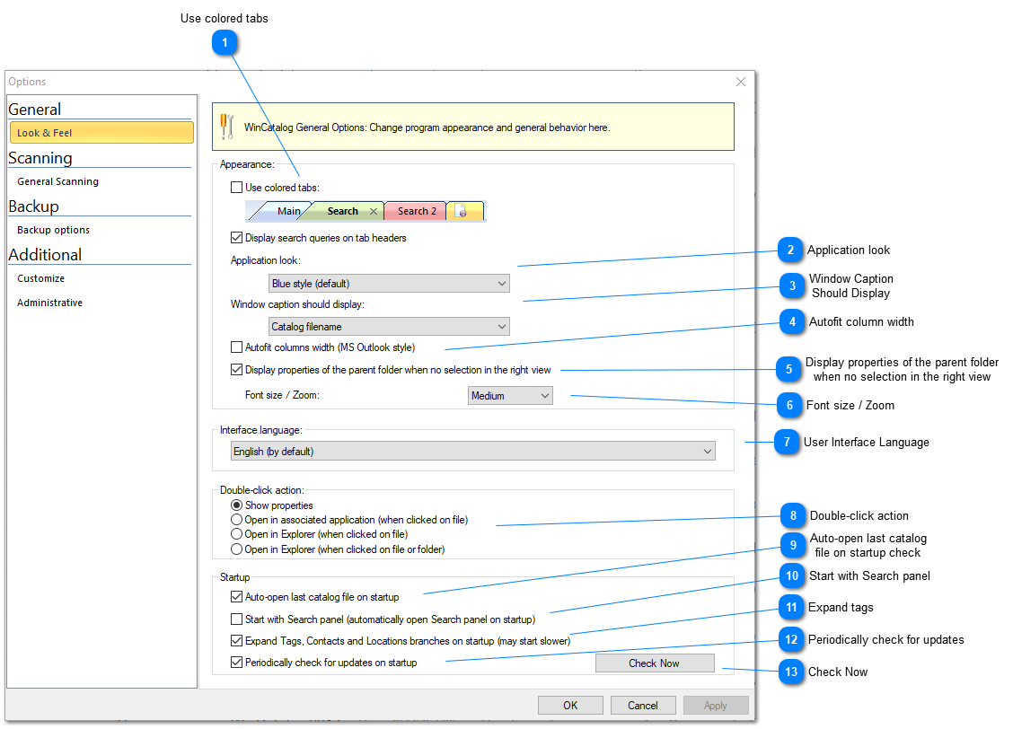Toggle Autofit columns width checkbox
The width and height of the screenshot is (1013, 729).
237,347
